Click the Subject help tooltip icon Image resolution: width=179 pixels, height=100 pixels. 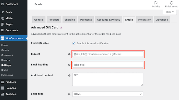pos(69,54)
